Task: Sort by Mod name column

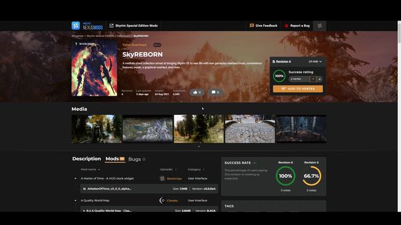Action: [x=90, y=169]
